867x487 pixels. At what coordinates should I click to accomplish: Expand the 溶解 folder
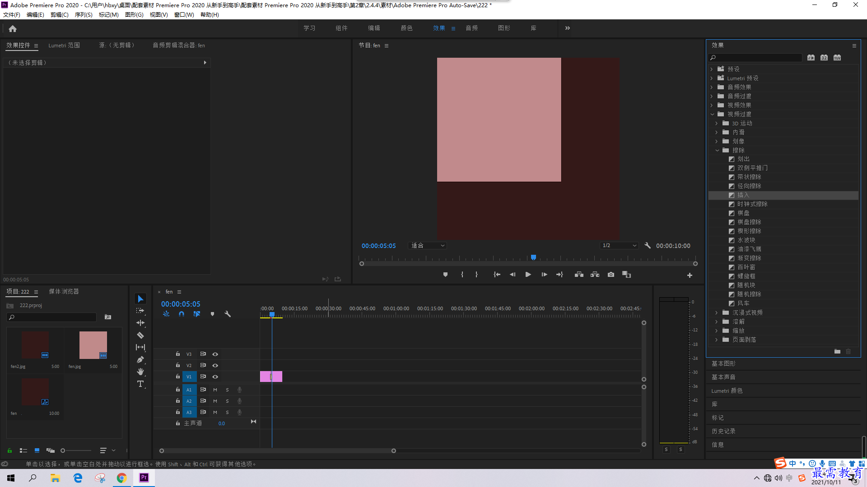pyautogui.click(x=717, y=322)
